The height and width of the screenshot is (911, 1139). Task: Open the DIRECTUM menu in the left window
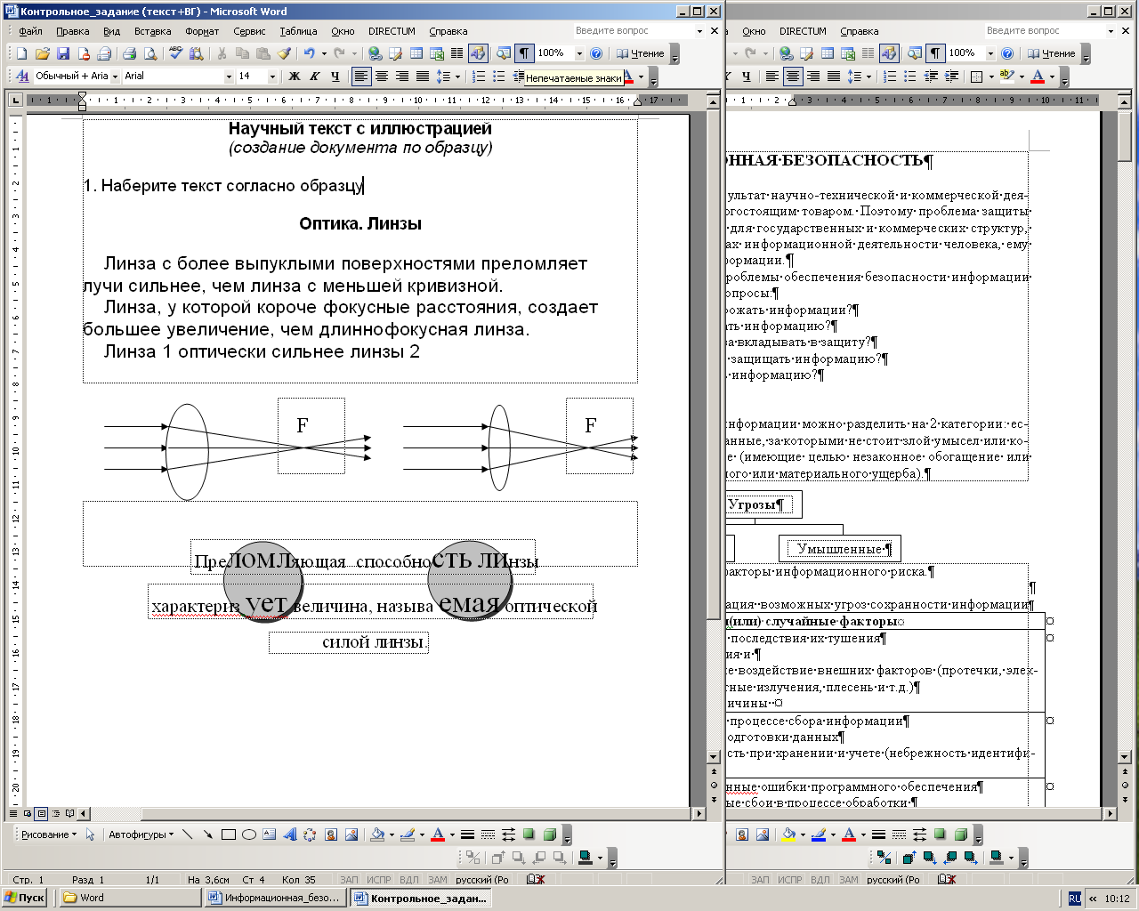[392, 31]
